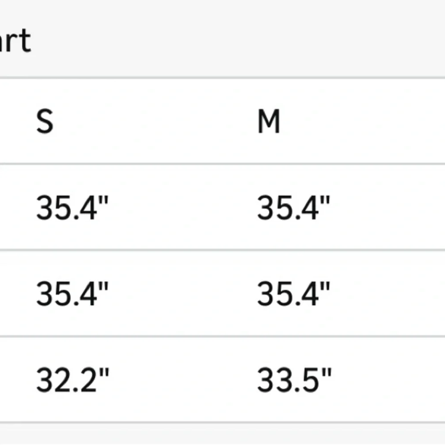Select the M size column header
Viewport: 445px width, 445px height.
coord(269,121)
